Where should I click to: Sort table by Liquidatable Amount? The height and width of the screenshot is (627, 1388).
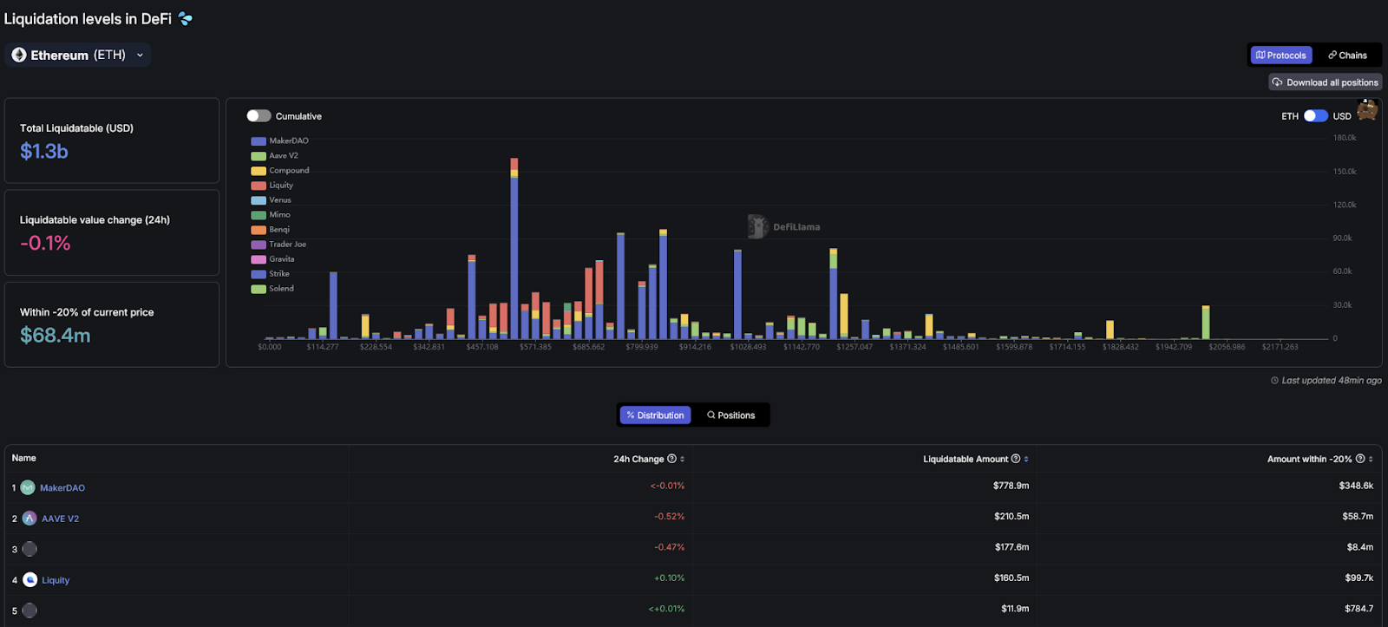coord(1026,459)
